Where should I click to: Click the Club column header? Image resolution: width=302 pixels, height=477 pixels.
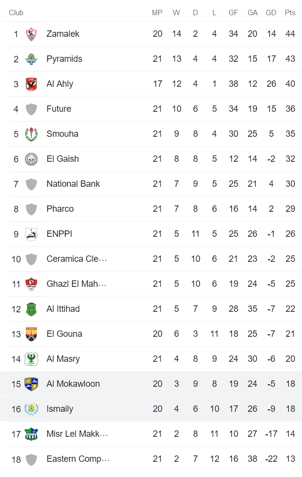coord(16,13)
